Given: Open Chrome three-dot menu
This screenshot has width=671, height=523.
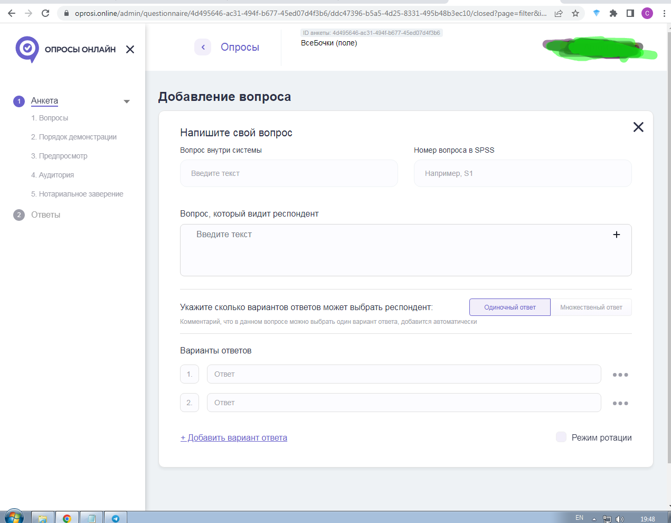Looking at the screenshot, I should [x=664, y=13].
